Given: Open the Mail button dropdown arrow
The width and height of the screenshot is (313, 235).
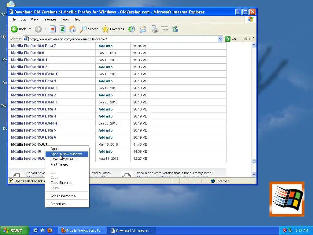Looking at the screenshot, I should coord(148,29).
